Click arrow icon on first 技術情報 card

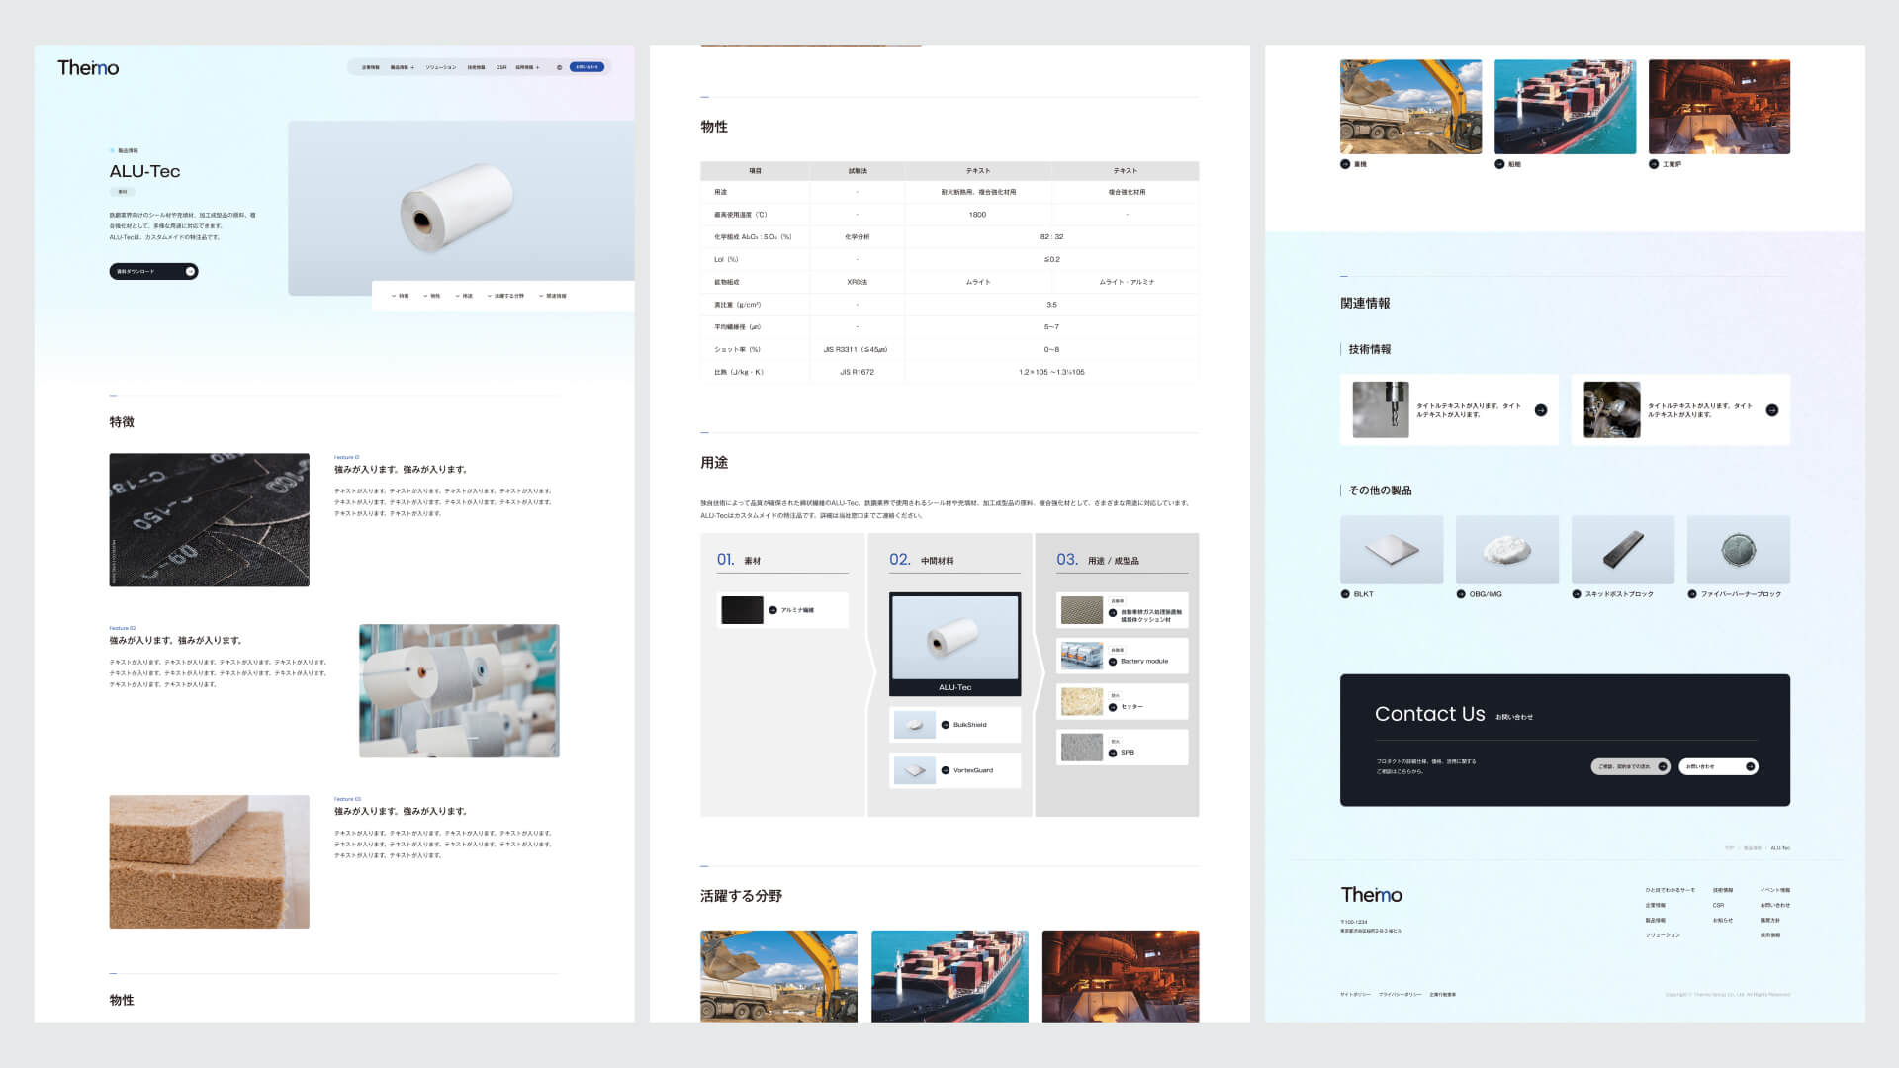tap(1541, 410)
